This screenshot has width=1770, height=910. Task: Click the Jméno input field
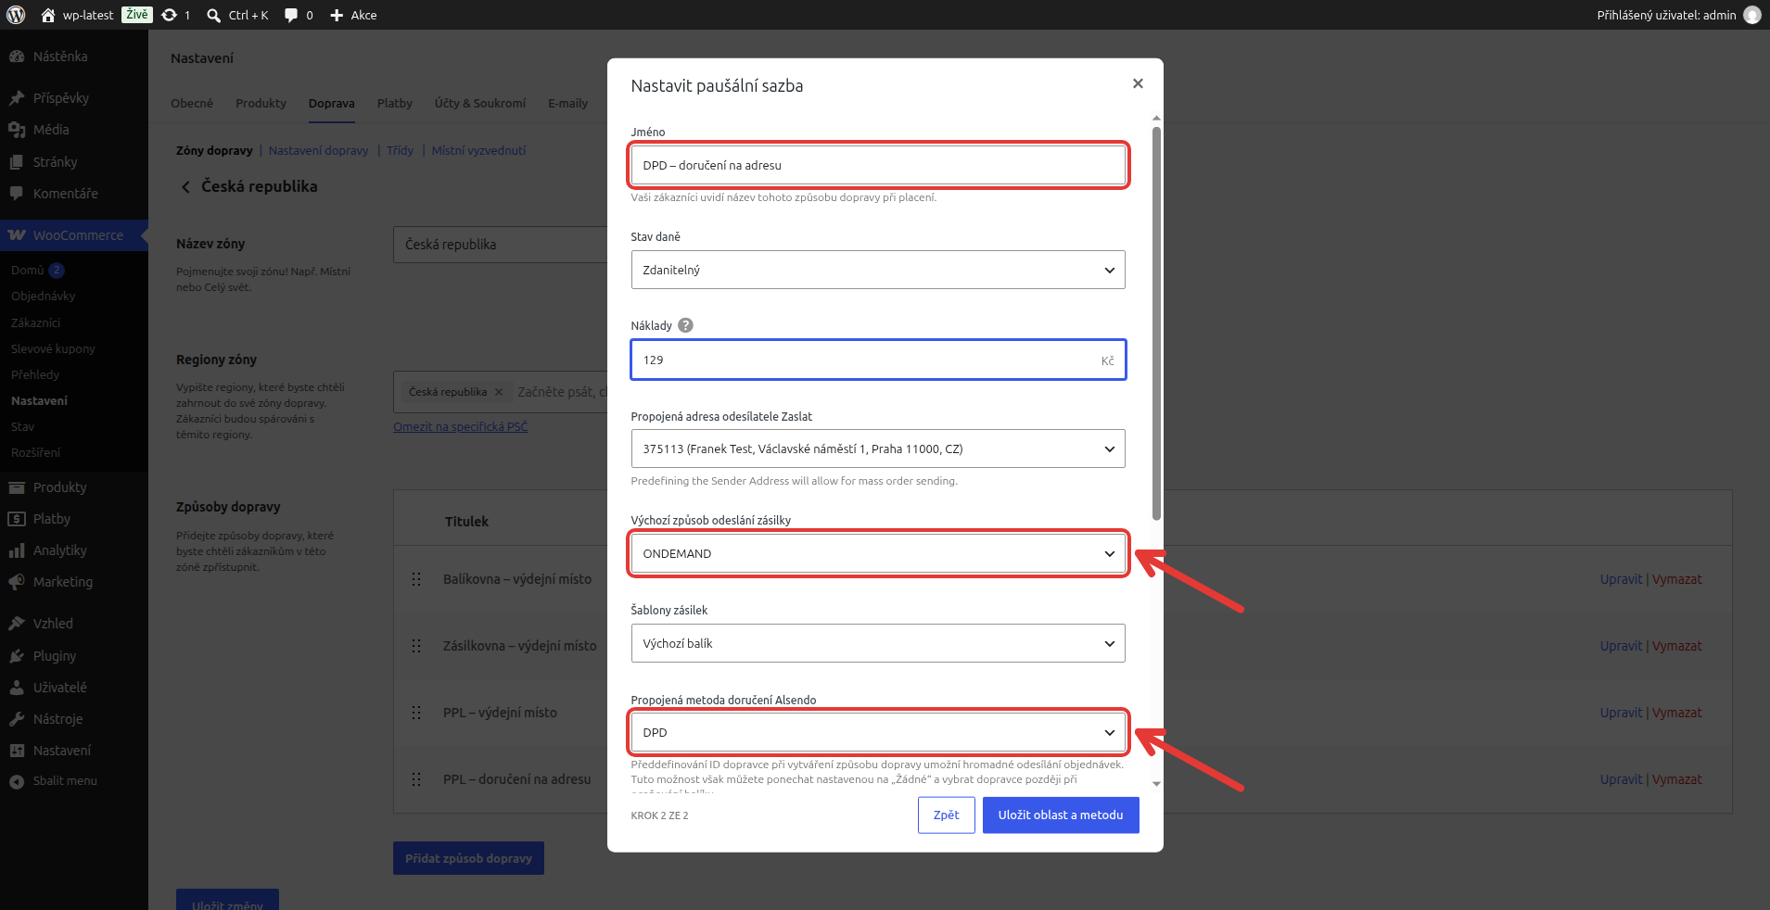coord(878,165)
